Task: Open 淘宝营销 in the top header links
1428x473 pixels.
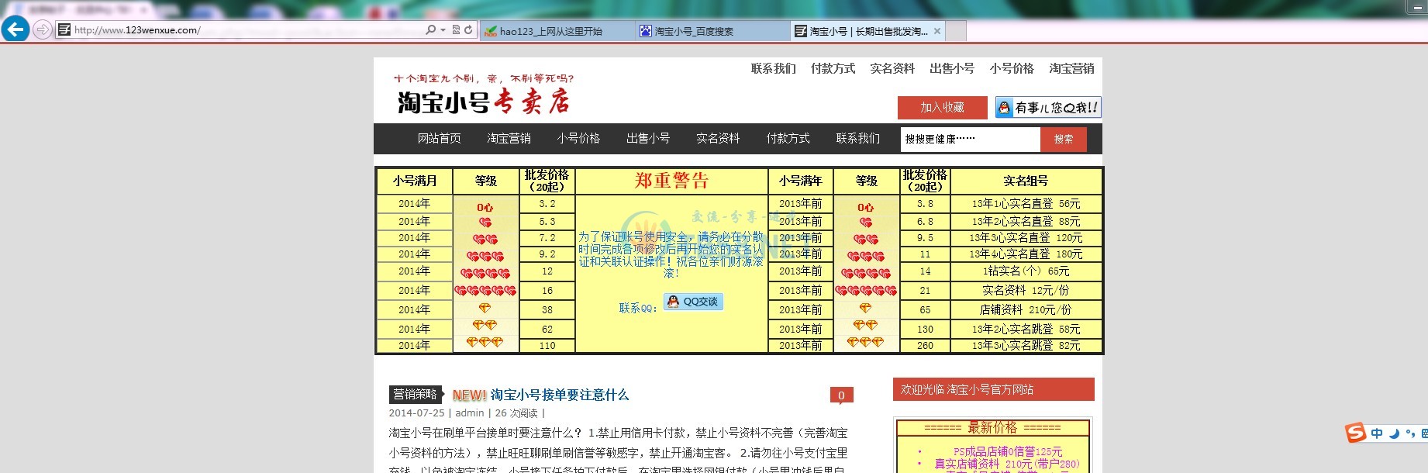Action: 1071,68
